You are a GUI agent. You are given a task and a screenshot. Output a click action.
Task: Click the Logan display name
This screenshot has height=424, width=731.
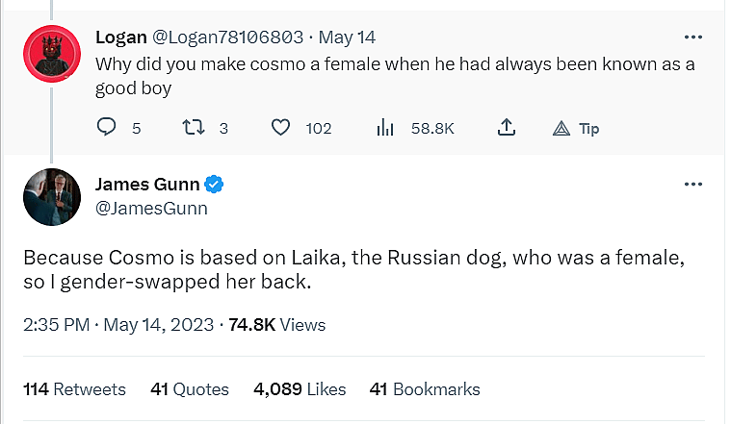point(120,37)
